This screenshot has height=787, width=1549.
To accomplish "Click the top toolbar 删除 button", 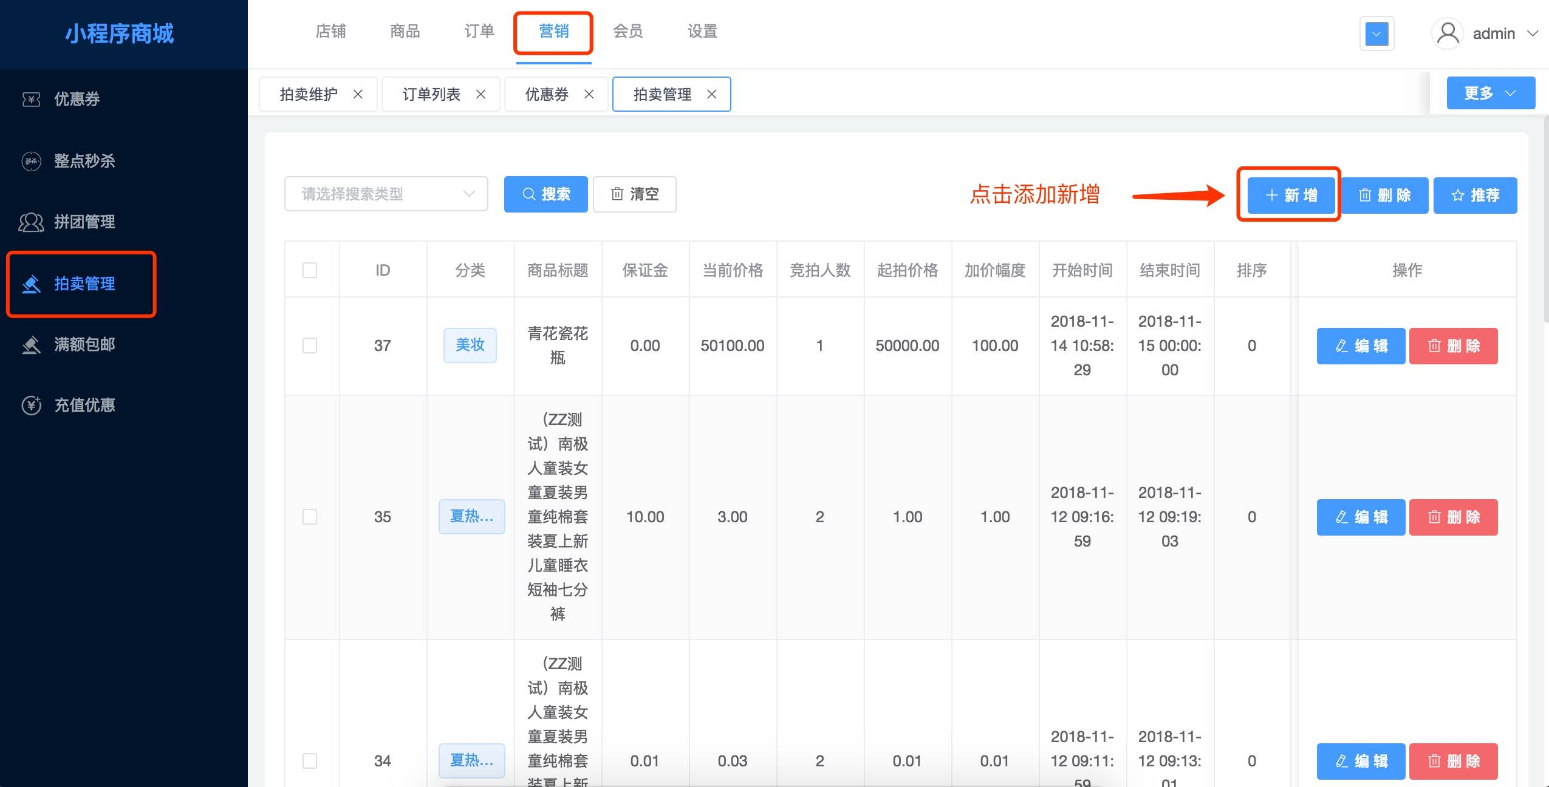I will click(x=1384, y=195).
